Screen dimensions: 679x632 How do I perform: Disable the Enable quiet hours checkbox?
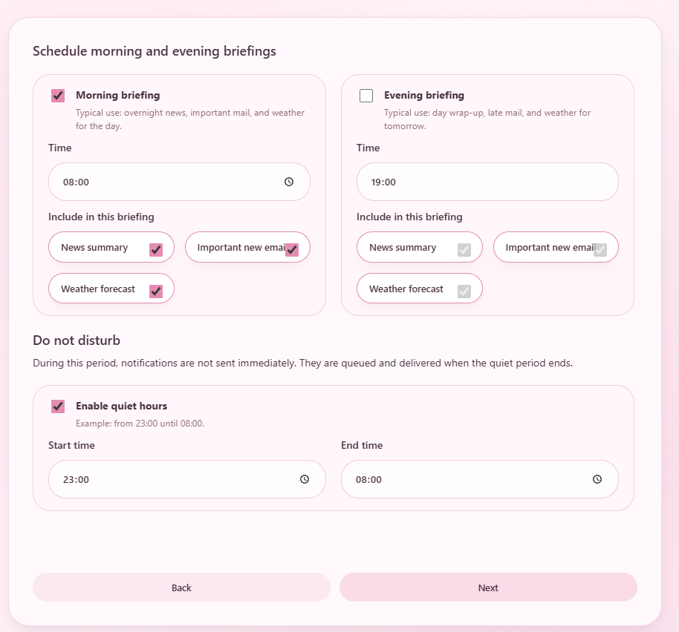point(58,406)
